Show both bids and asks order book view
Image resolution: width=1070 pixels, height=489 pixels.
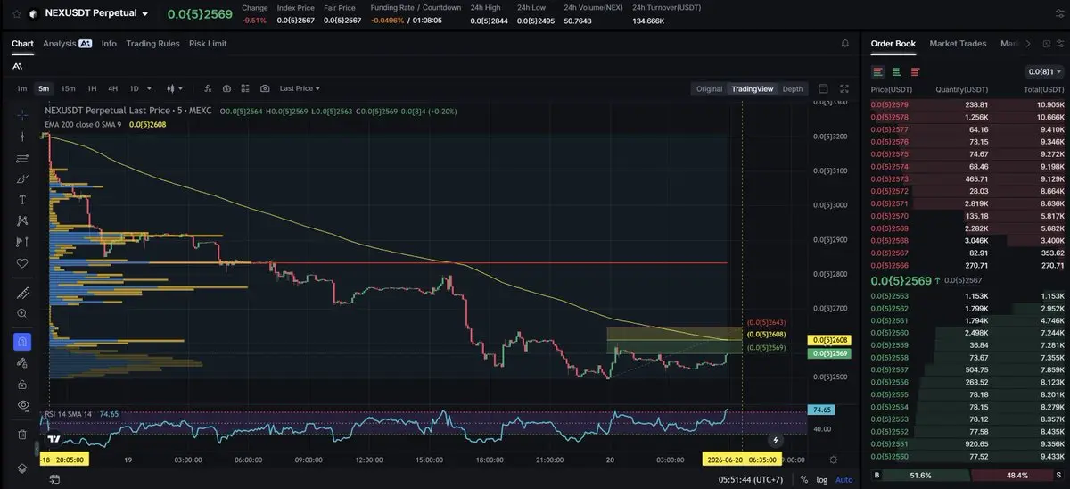[x=878, y=71]
